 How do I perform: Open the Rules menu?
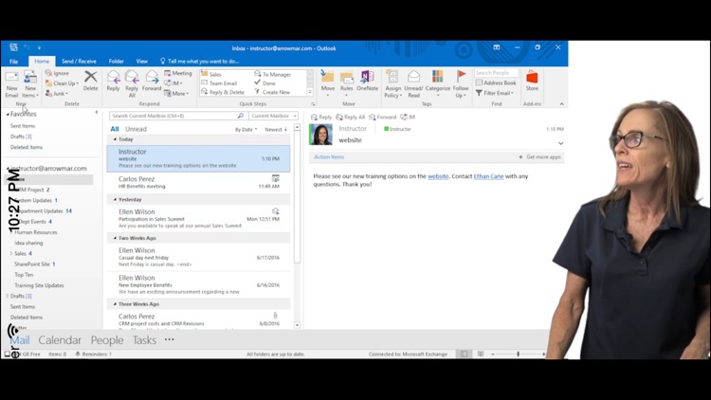point(346,83)
